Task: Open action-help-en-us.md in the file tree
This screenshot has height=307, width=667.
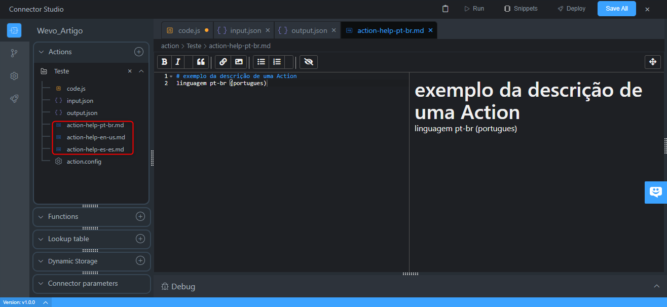Action: (x=96, y=137)
